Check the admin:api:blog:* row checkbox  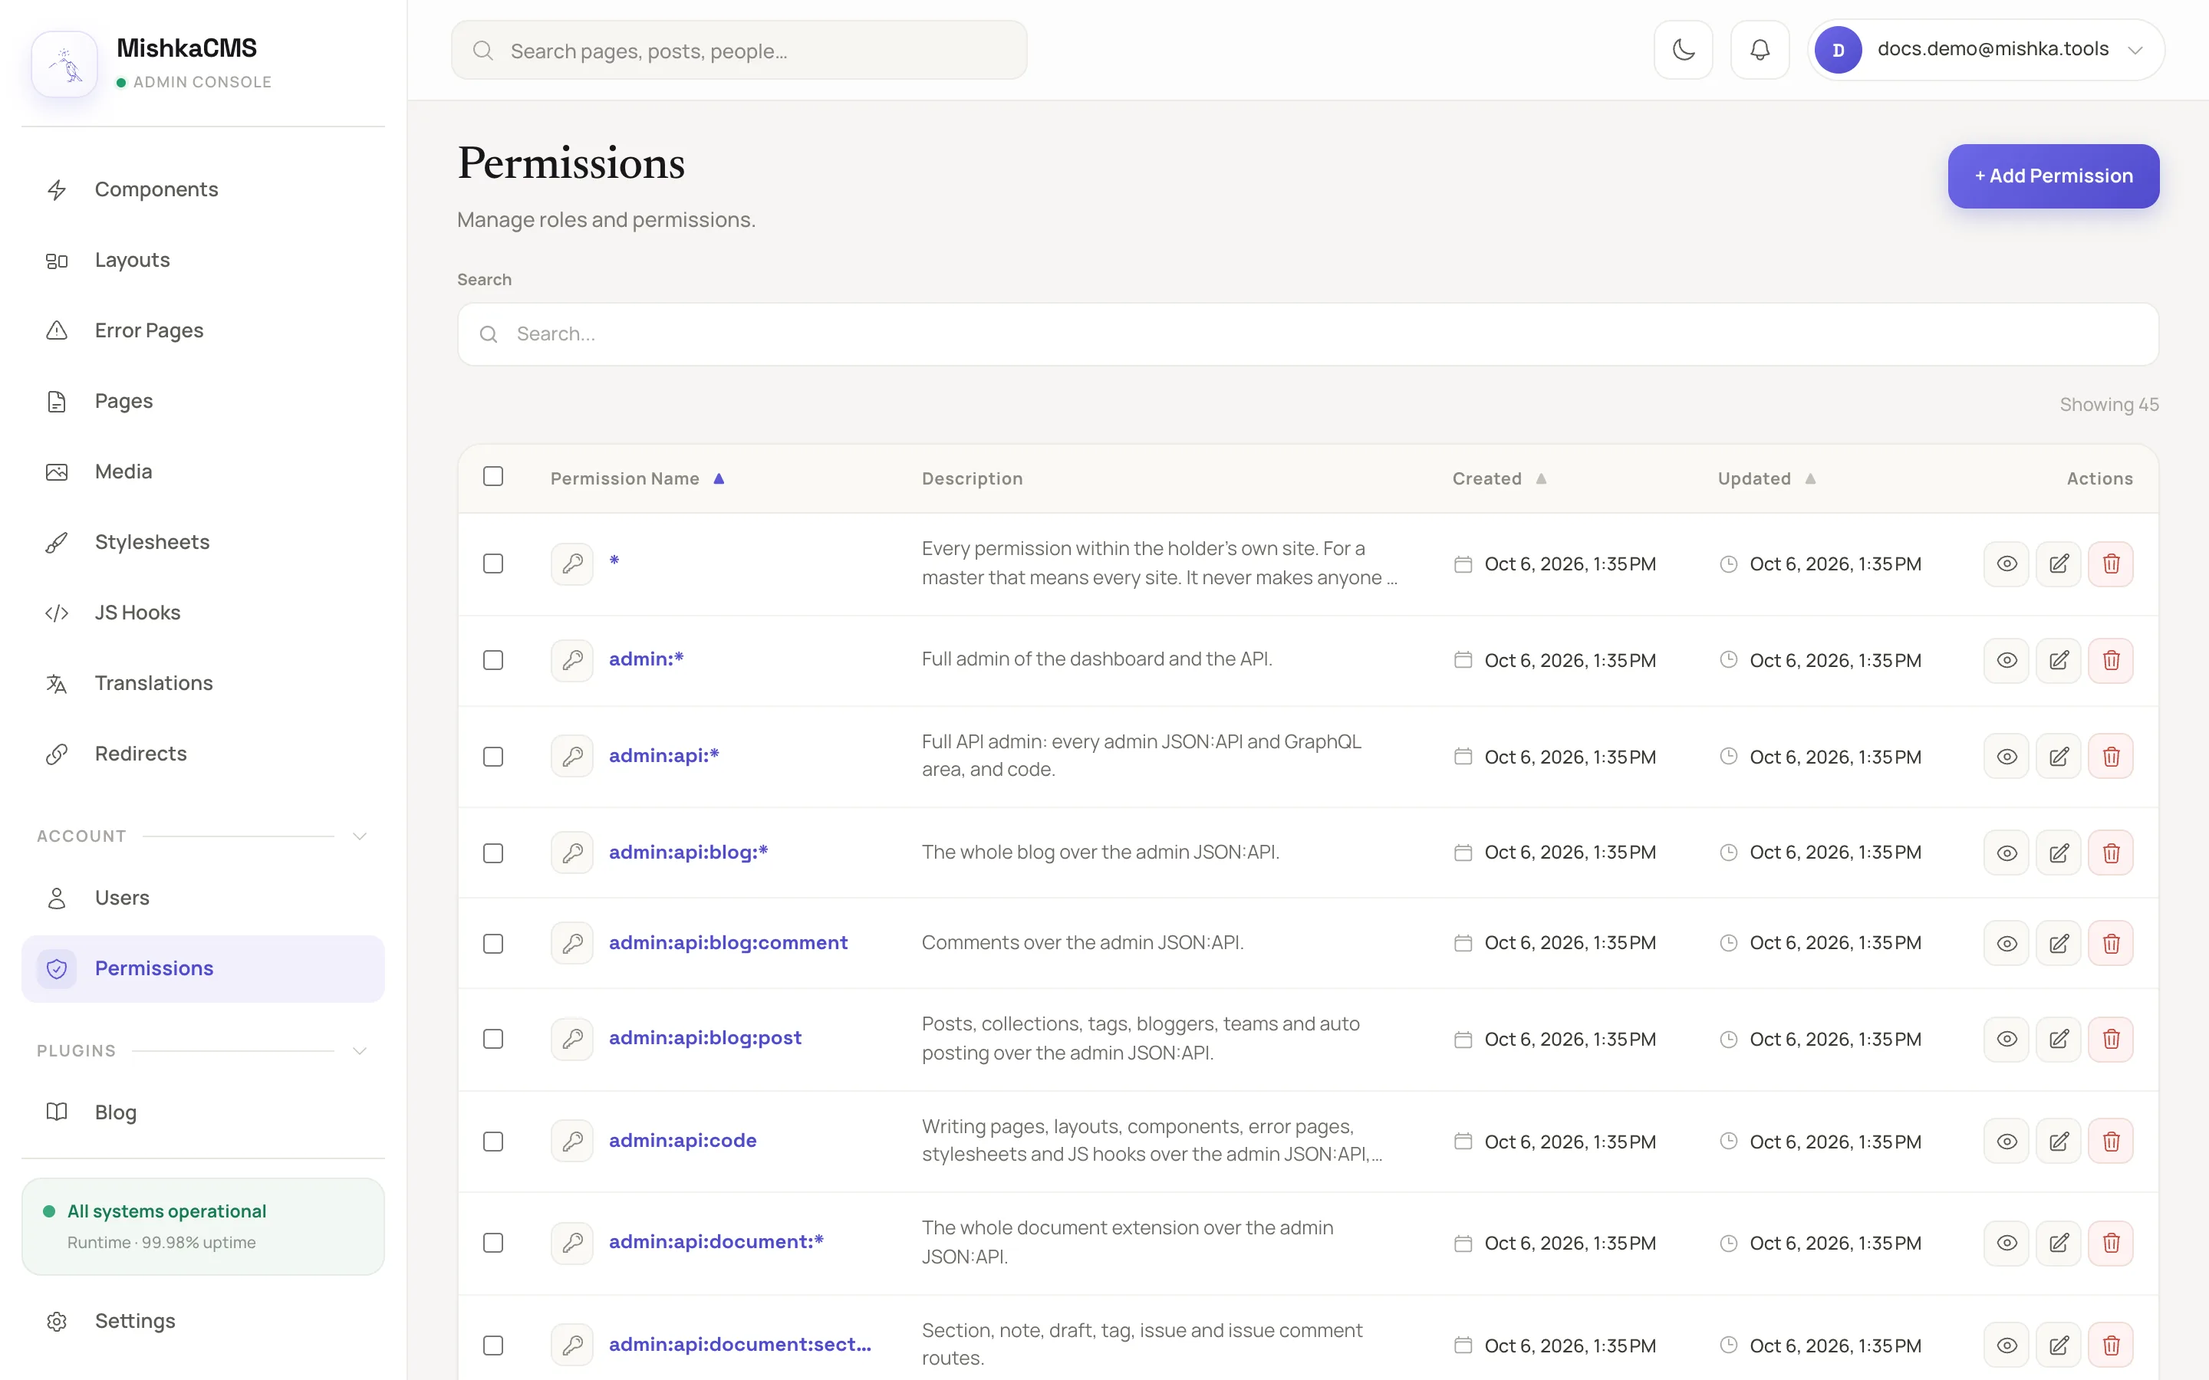point(493,853)
